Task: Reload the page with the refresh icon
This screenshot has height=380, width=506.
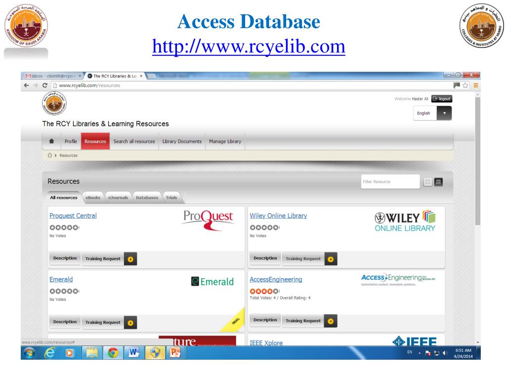Action: pyautogui.click(x=45, y=85)
